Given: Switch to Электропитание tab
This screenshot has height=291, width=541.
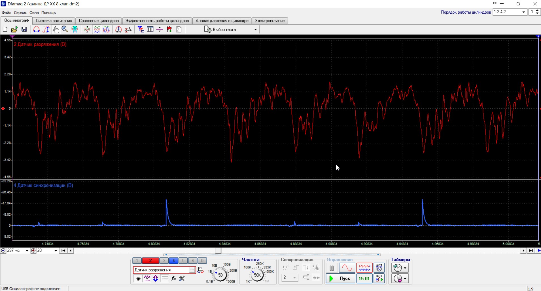Looking at the screenshot, I should pyautogui.click(x=270, y=21).
